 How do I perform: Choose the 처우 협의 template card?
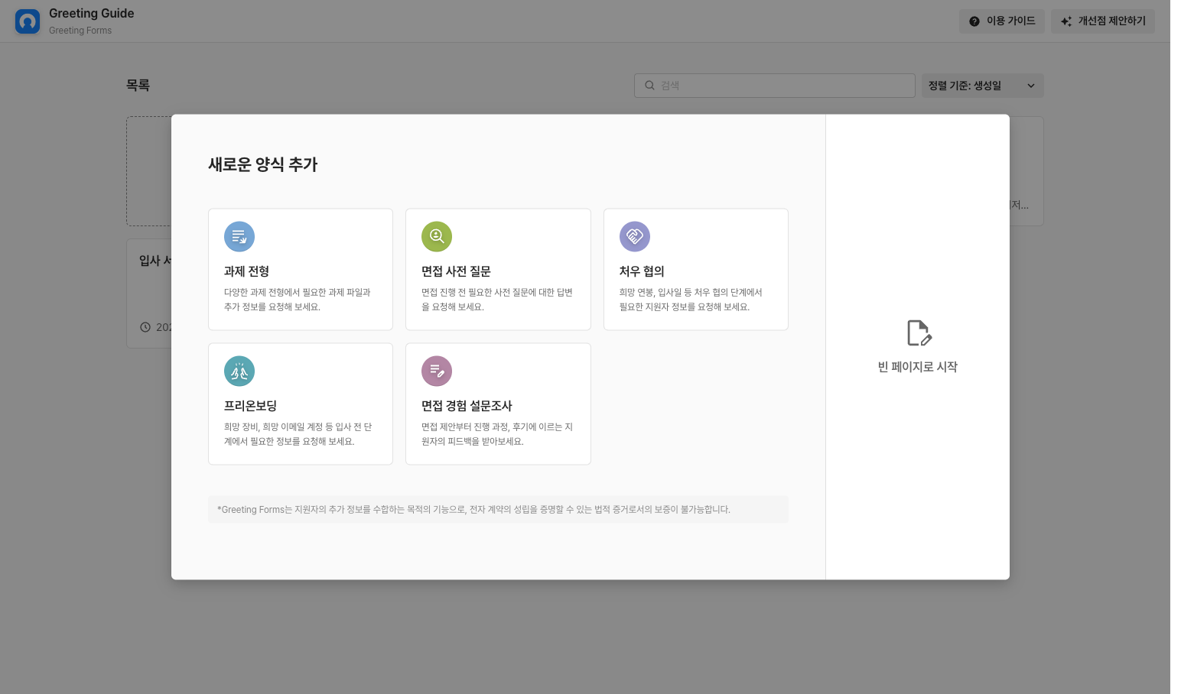tap(696, 269)
